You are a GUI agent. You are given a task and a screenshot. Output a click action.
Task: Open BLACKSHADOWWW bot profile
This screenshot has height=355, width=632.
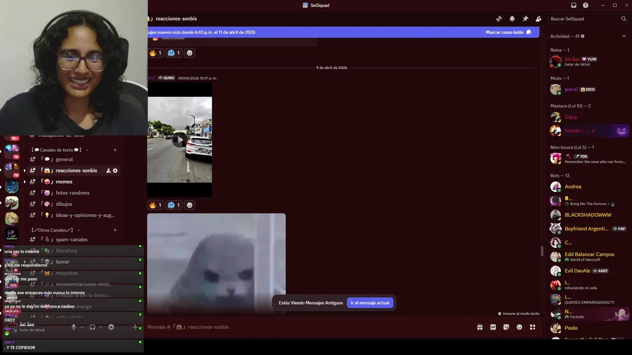click(x=588, y=215)
